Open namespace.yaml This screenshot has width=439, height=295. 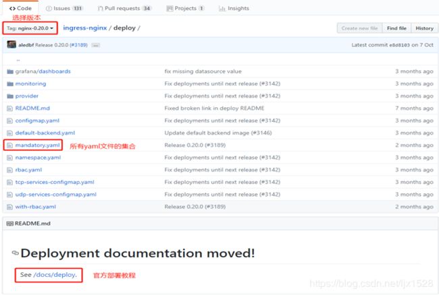coord(38,158)
